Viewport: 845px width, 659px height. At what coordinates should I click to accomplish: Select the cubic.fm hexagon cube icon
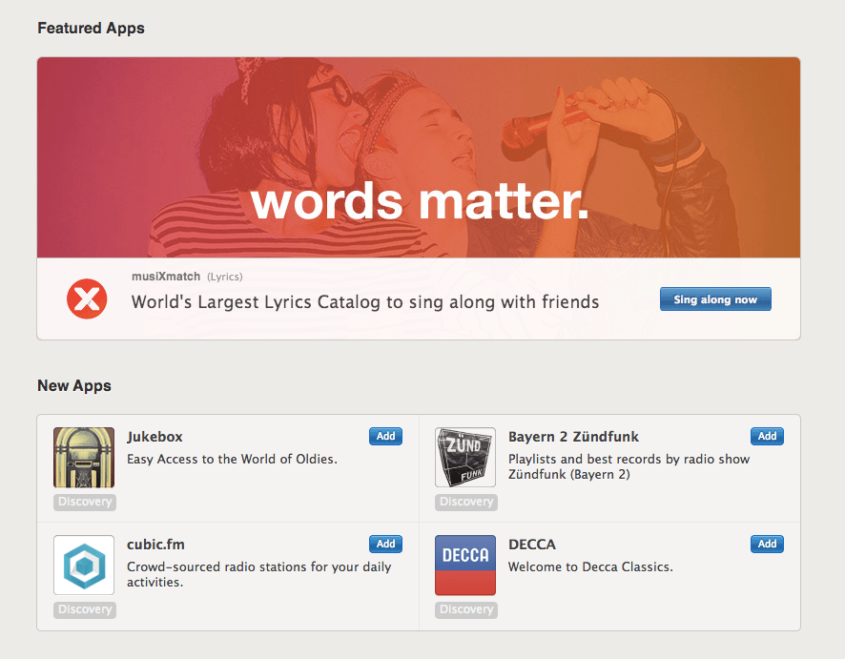[x=84, y=566]
